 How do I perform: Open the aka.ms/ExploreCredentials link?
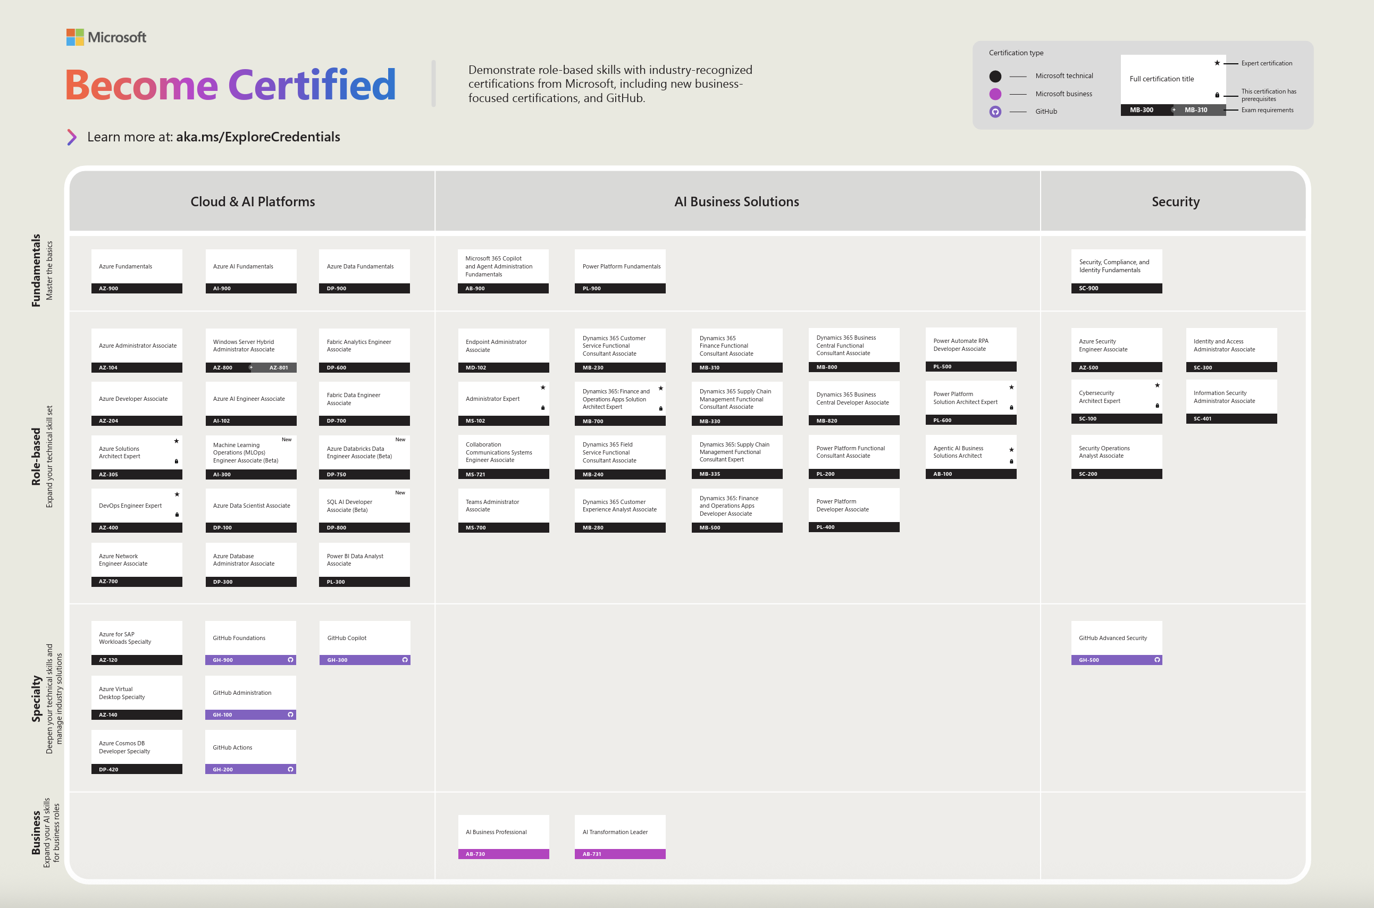click(x=258, y=137)
